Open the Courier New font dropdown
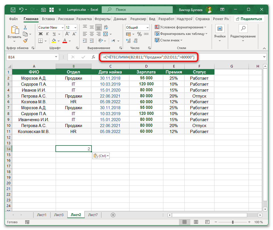The height and width of the screenshot is (230, 273). pos(62,28)
